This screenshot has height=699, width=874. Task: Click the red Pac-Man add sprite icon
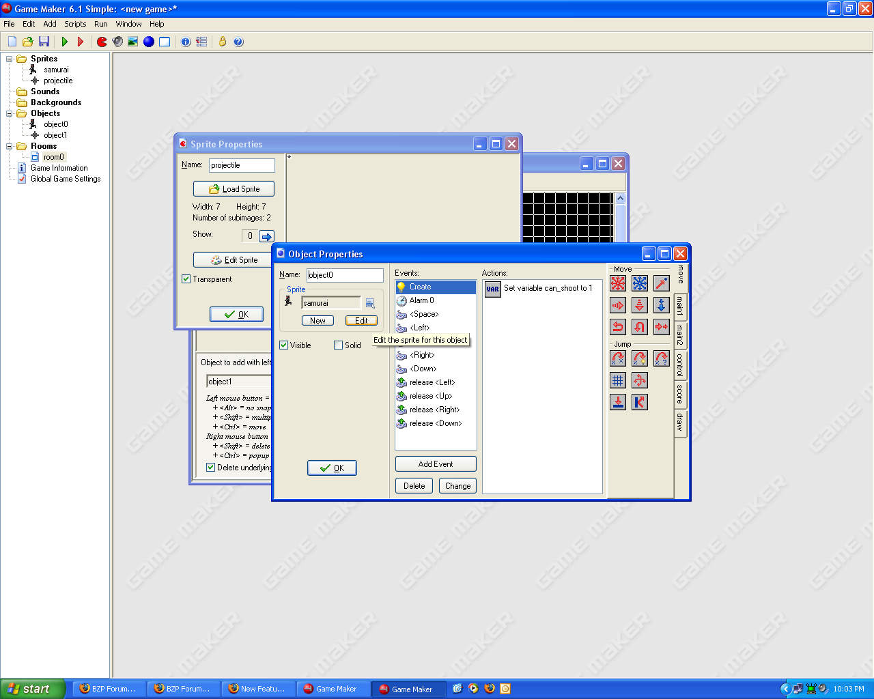click(102, 42)
